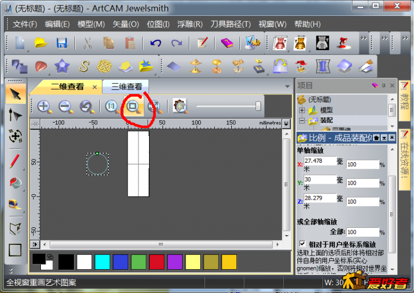The width and height of the screenshot is (414, 293).
Task: Open the ruler units dropdown
Action: tap(286, 123)
